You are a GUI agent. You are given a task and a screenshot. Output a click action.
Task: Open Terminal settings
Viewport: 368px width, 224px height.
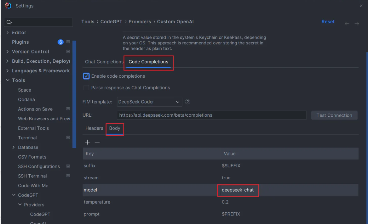[x=27, y=138]
